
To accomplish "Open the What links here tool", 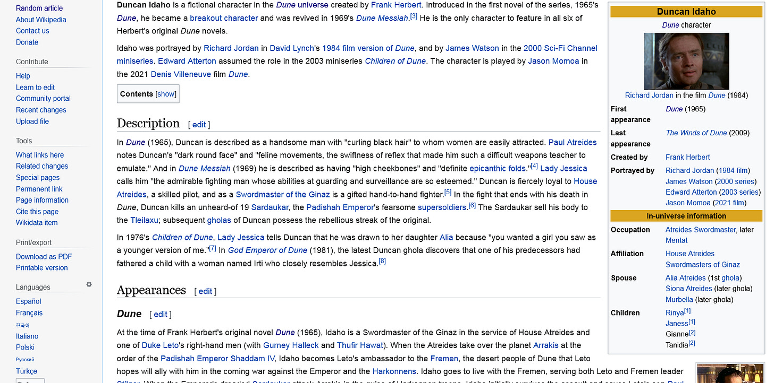I will click(x=40, y=155).
